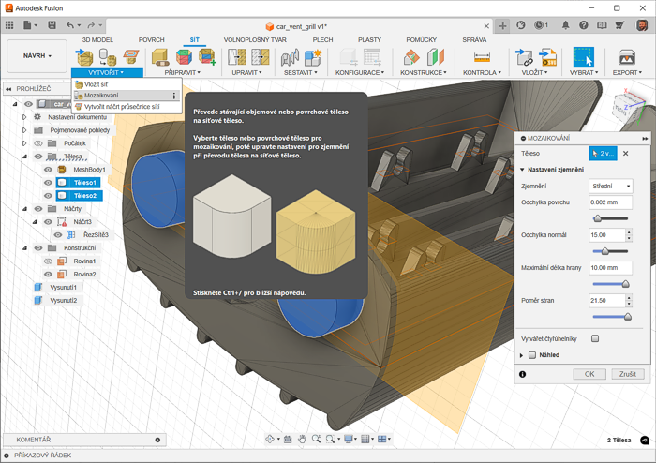Click the first Připravit tool icon
This screenshot has height=463, width=656.
click(x=160, y=57)
